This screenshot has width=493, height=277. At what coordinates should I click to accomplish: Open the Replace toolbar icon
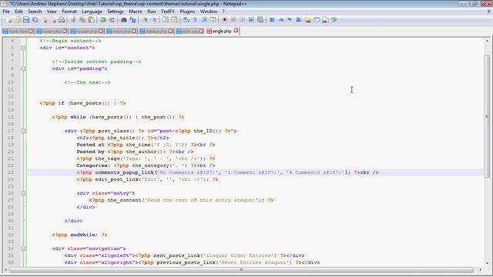pos(132,20)
